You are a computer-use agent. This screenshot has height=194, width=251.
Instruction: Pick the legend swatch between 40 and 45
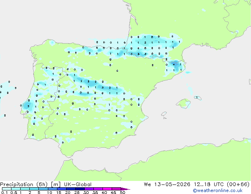click(x=107, y=189)
